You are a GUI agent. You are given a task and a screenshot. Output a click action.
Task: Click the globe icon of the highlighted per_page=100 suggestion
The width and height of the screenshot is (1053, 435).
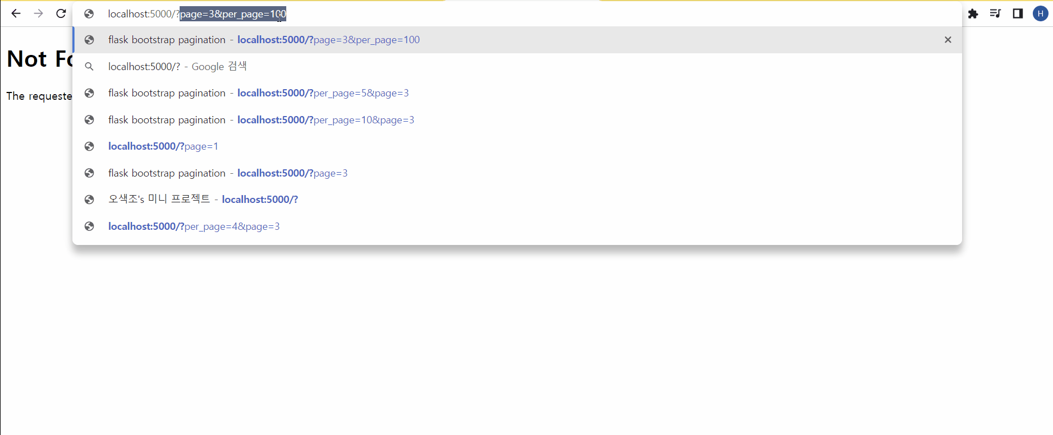pos(89,40)
